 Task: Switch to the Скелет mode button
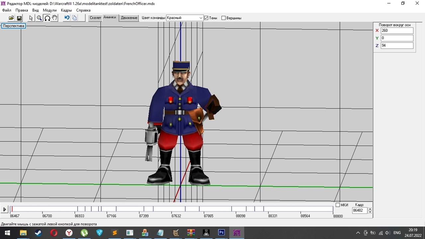95,18
